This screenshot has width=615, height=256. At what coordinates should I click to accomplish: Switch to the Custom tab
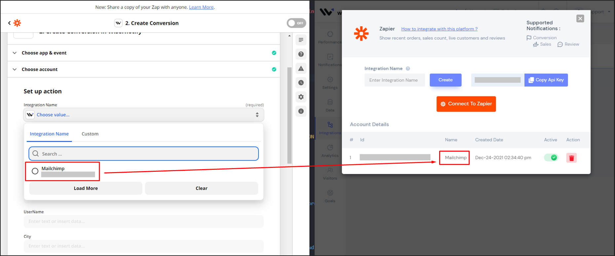click(90, 134)
